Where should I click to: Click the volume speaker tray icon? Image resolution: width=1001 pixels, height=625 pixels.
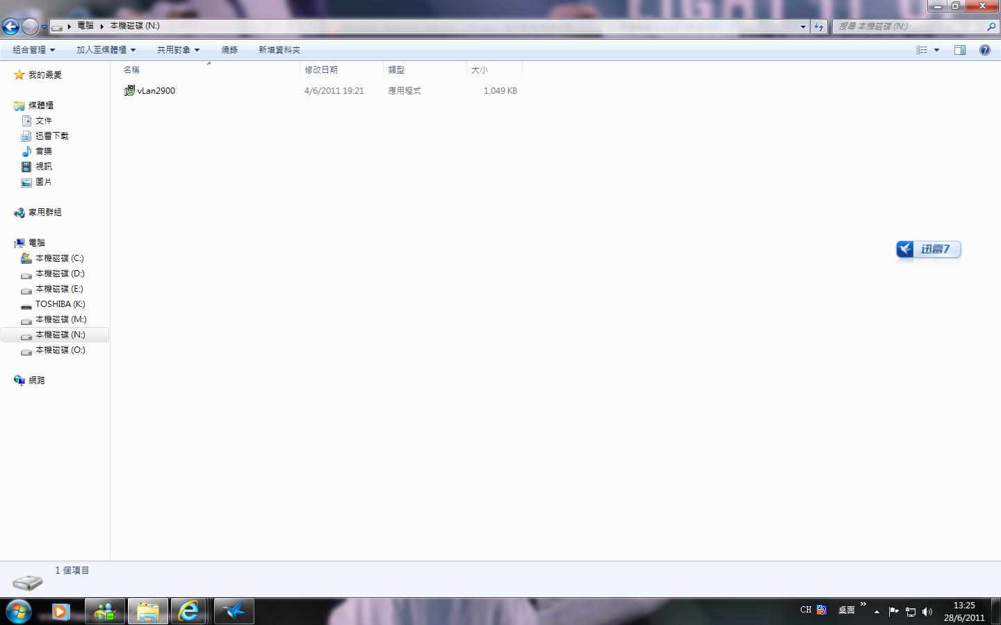coord(927,612)
